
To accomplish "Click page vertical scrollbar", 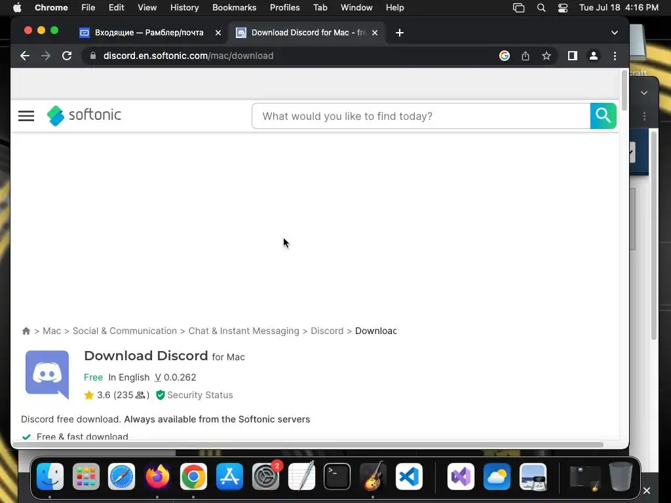I will [x=624, y=90].
